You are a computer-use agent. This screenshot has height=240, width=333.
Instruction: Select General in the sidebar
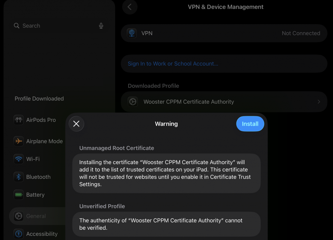pos(37,216)
